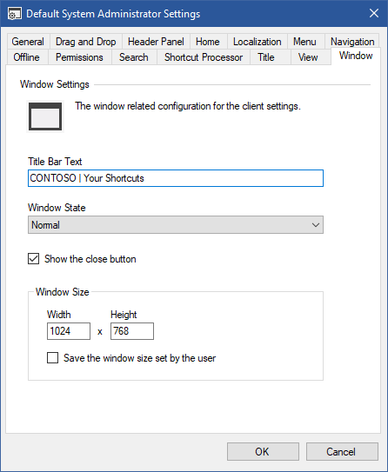Switch to the General tab
388x472 pixels.
(28, 42)
